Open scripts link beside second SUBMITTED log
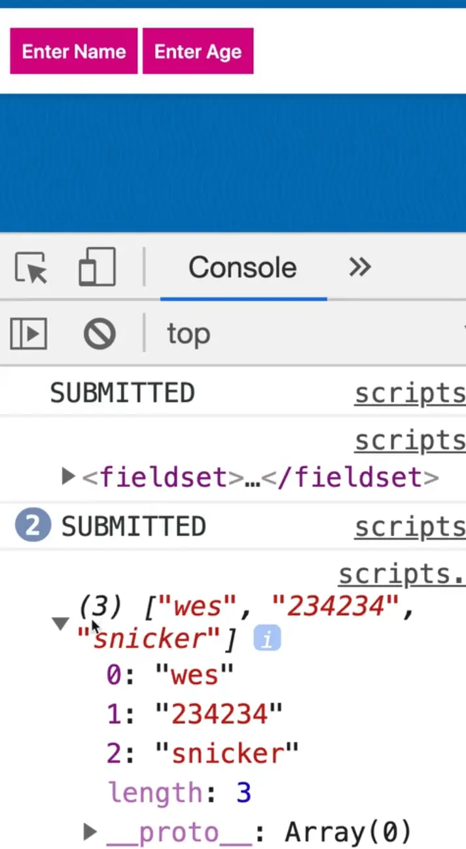The width and height of the screenshot is (466, 849). [x=410, y=527]
